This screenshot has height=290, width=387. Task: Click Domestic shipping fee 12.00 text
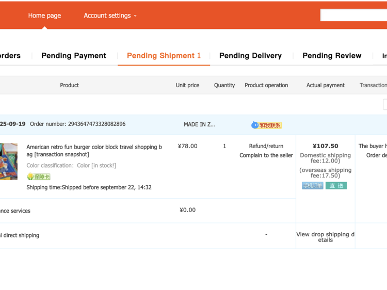(x=325, y=158)
